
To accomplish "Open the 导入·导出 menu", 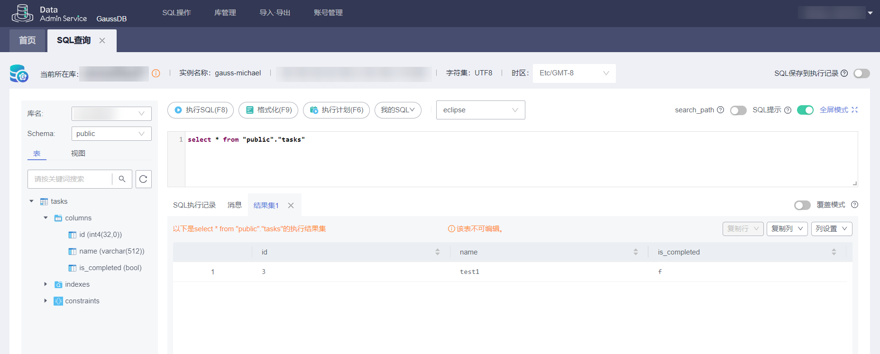I will (275, 13).
